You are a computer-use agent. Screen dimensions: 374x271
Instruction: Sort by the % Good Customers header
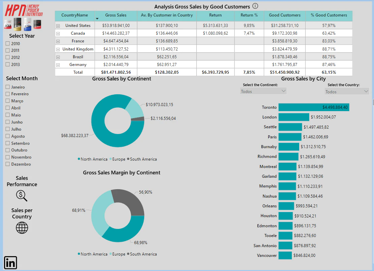(x=329, y=15)
